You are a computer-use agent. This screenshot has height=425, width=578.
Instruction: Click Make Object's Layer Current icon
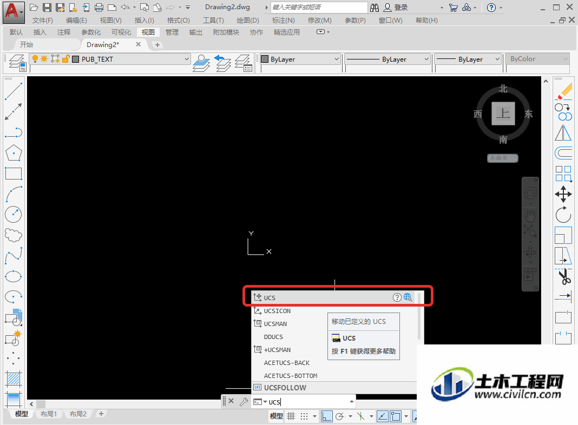[202, 63]
